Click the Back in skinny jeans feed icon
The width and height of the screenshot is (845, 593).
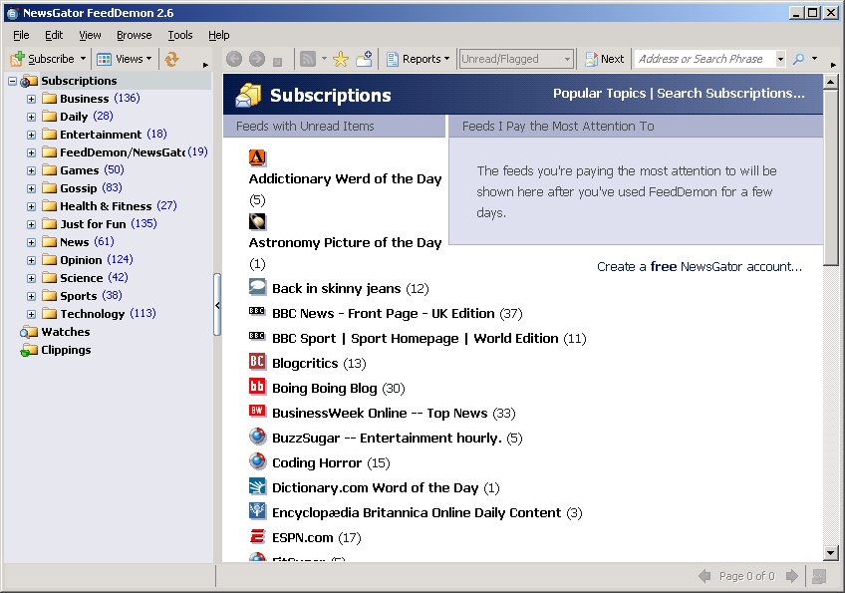[x=257, y=287]
